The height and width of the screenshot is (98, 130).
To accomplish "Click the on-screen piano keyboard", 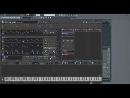I will [x=53, y=79].
